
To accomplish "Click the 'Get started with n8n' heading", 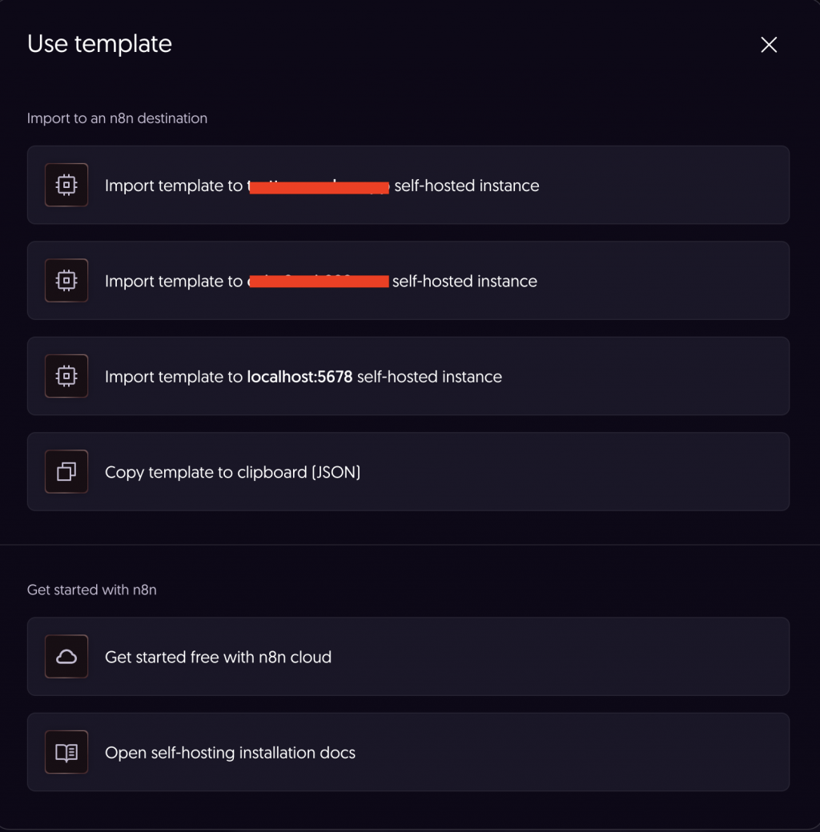I will coord(92,590).
